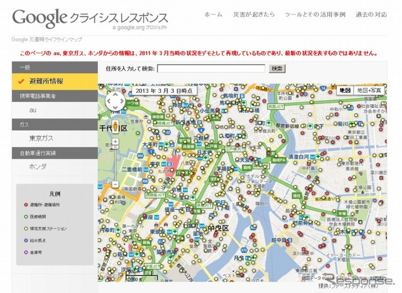402x293 pixels.
Task: Zoom in with the plus button
Action: 116,142
